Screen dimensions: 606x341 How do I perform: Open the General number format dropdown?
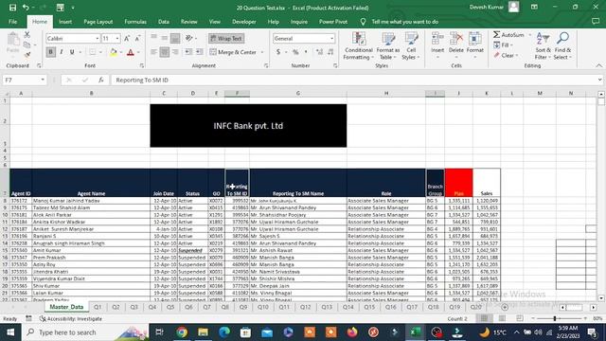coord(331,38)
